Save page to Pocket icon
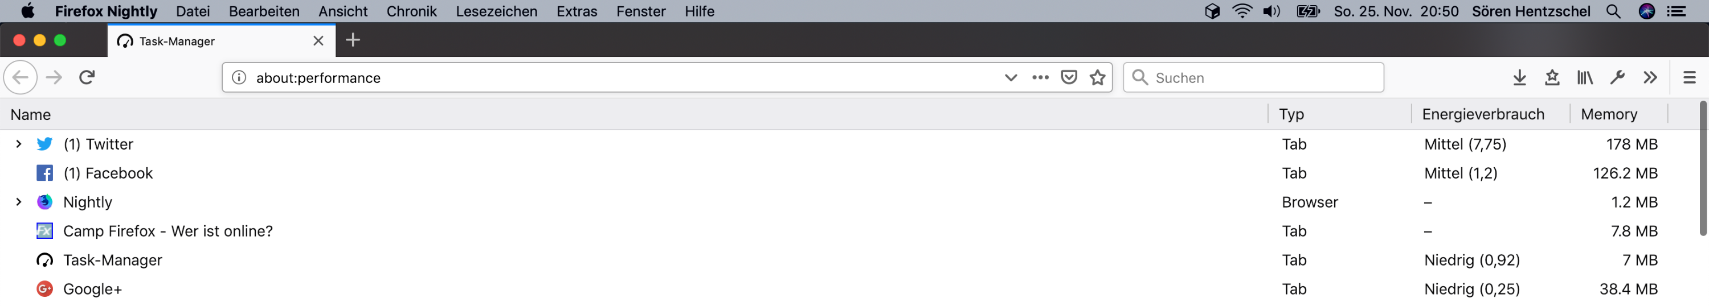 click(1069, 77)
